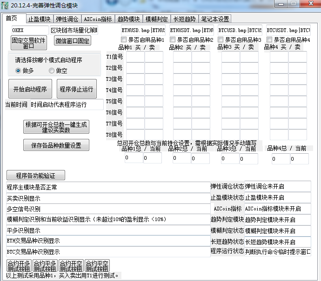The image size is (321, 281).
Task: Toggle the 是否启用品种3 checkbox
Action: (x=221, y=40)
